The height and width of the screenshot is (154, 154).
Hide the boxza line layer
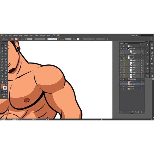[121, 58]
